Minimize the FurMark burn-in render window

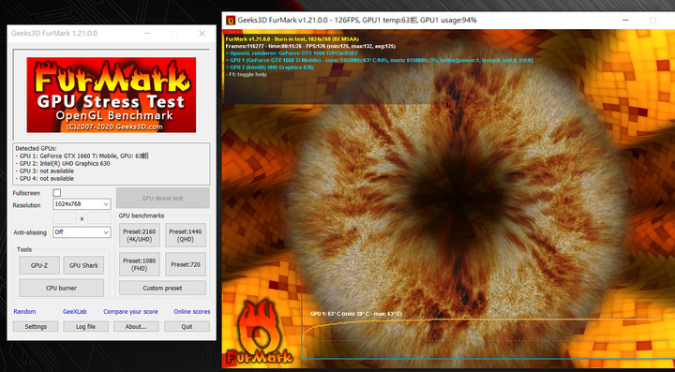click(625, 21)
